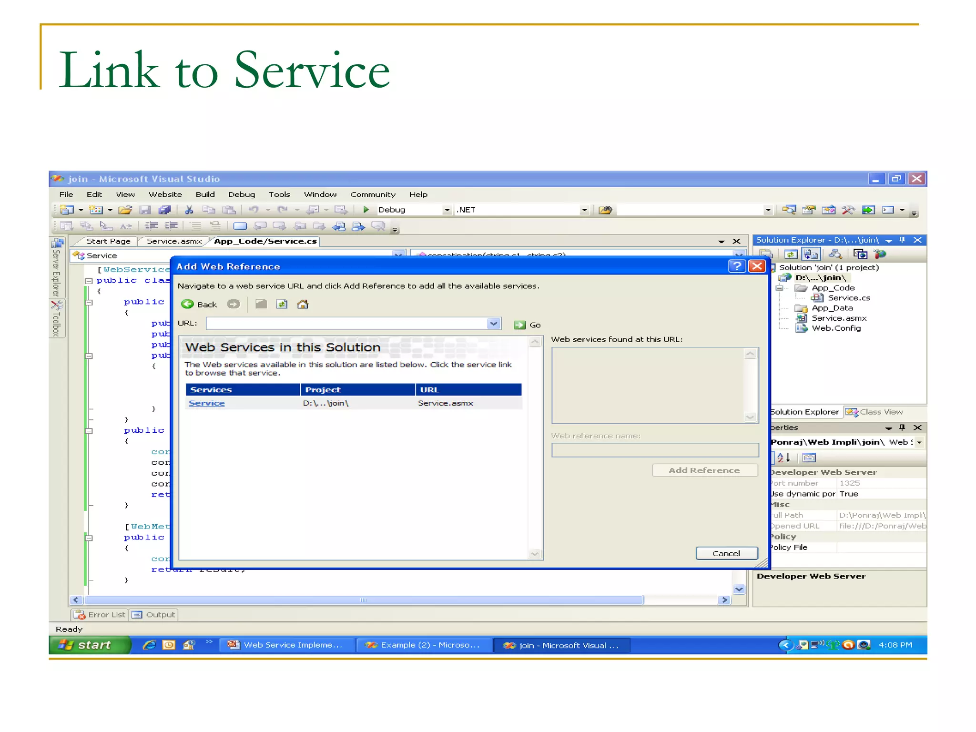The image size is (976, 732).
Task: Click the dialog Help question mark button
Action: (x=737, y=266)
